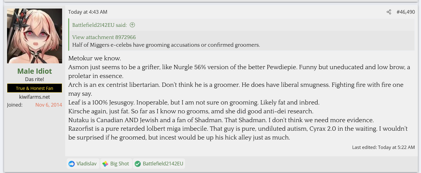Open Vladislav's profile from the reactions

click(87, 164)
